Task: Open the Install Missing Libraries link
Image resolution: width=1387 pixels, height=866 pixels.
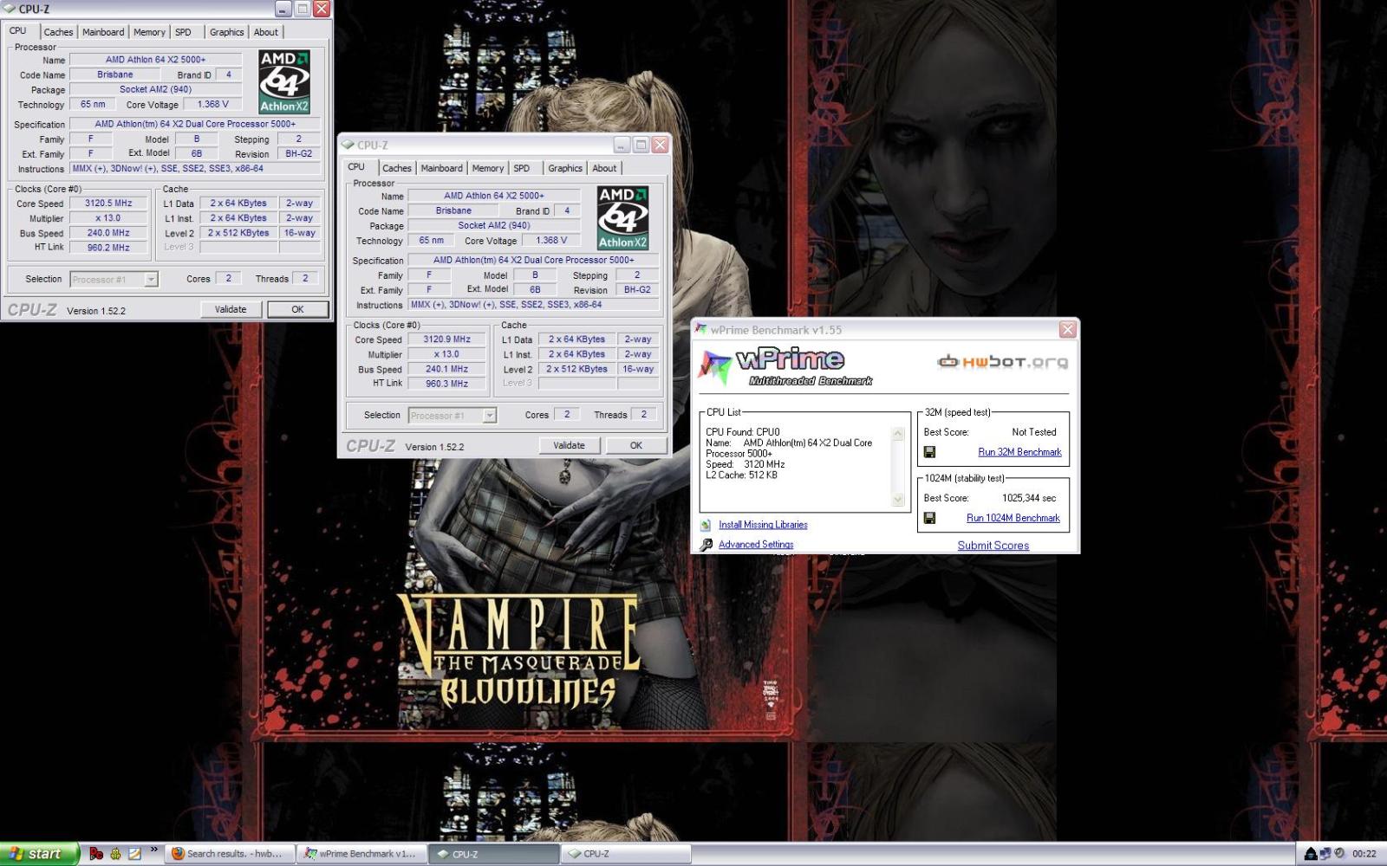Action: pyautogui.click(x=763, y=525)
